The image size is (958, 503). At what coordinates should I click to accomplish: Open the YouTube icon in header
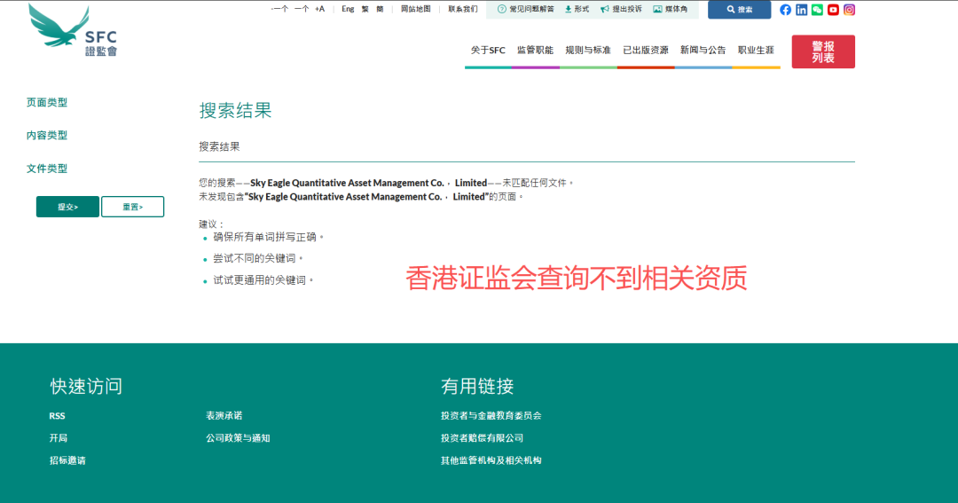(833, 10)
